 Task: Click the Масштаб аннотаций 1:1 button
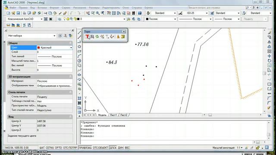240,148
